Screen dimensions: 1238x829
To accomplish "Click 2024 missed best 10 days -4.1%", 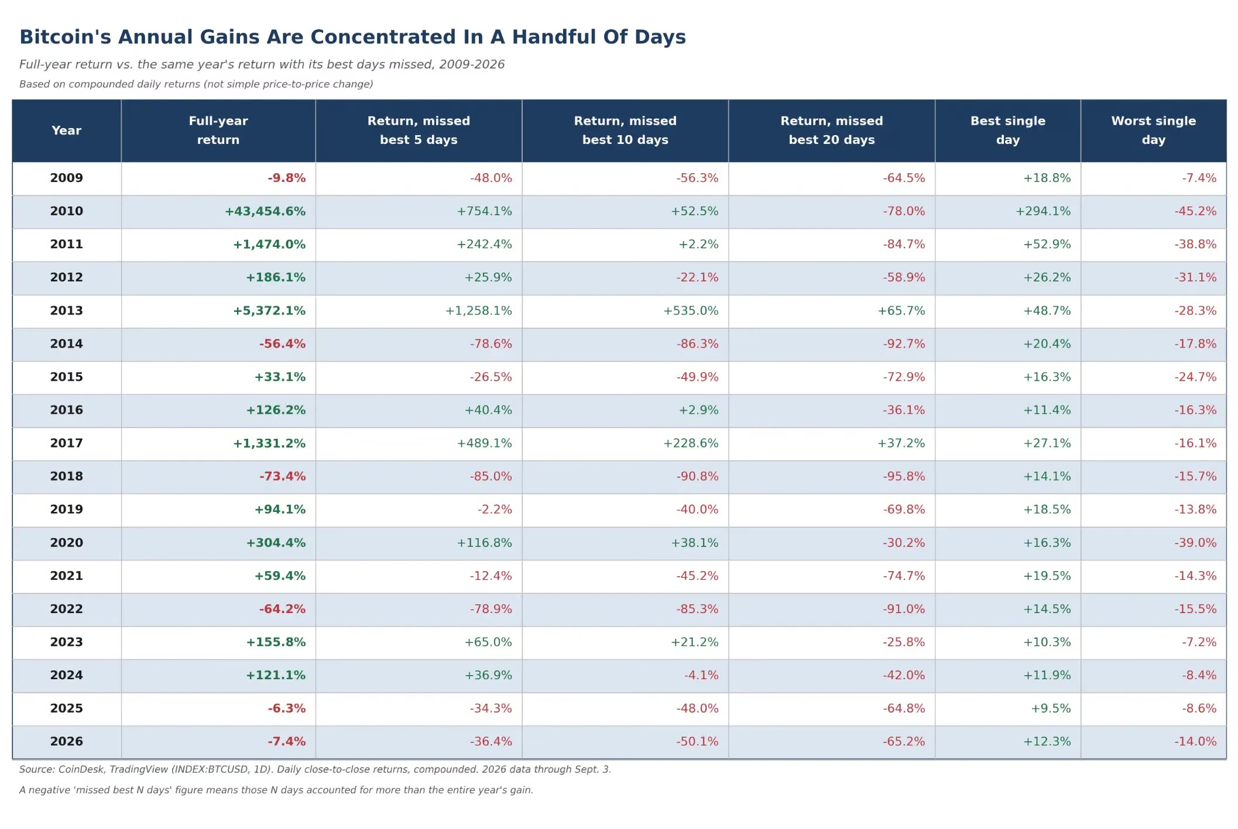I will pyautogui.click(x=701, y=675).
